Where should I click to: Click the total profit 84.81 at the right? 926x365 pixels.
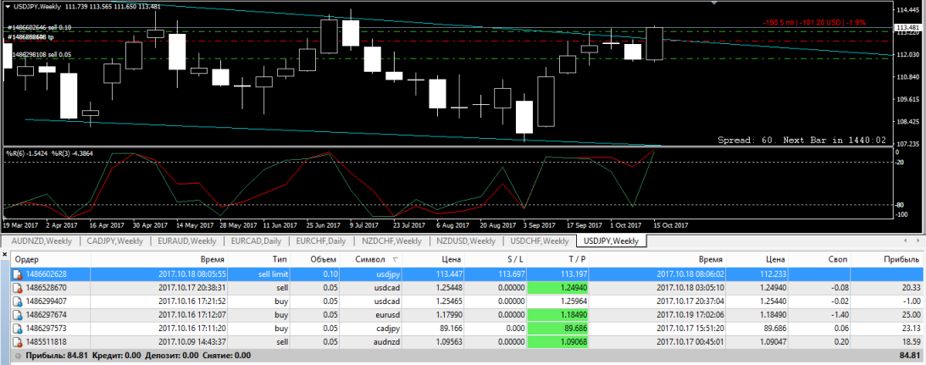point(910,356)
